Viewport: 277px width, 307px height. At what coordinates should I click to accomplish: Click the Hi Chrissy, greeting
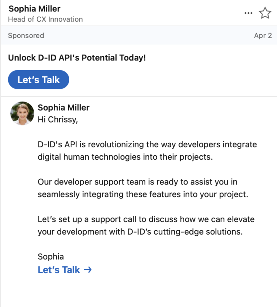[58, 120]
